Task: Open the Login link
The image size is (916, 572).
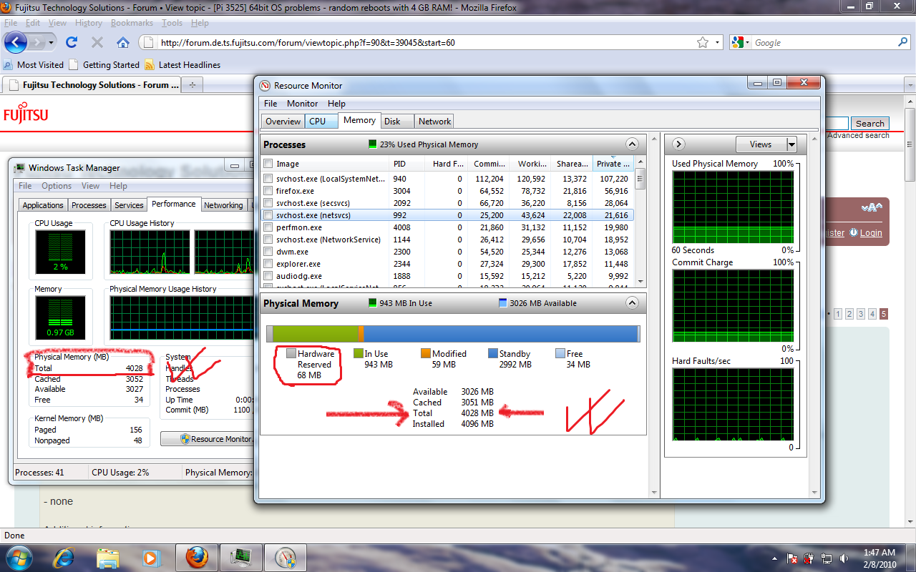Action: (x=871, y=232)
